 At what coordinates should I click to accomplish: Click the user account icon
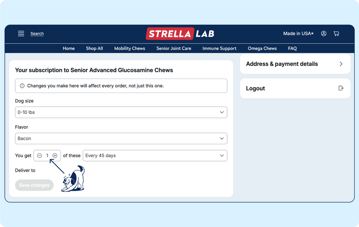pos(324,34)
